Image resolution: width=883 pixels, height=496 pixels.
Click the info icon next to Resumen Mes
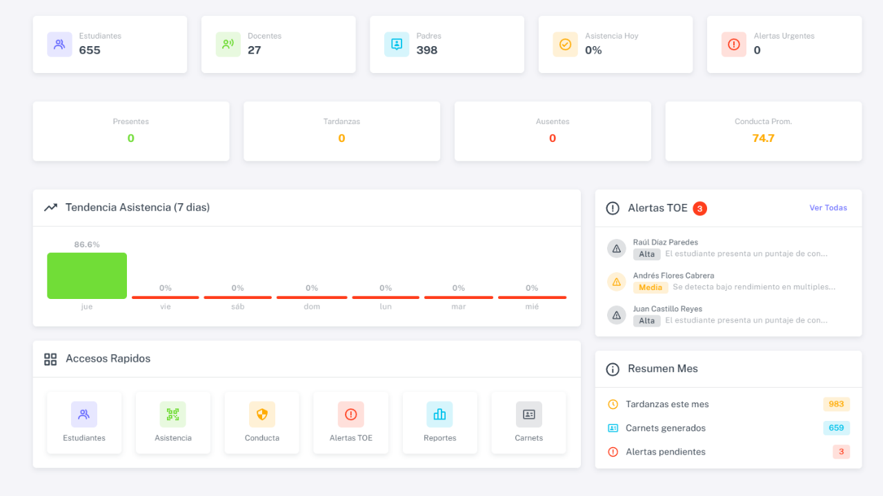[613, 369]
